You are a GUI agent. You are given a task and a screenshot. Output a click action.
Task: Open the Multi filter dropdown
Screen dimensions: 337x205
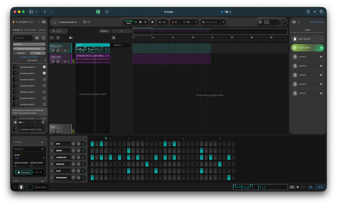[x=29, y=44]
